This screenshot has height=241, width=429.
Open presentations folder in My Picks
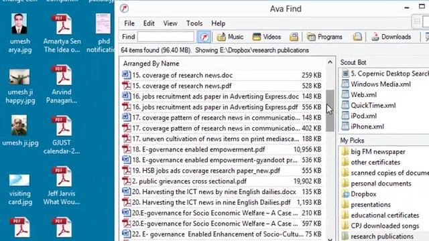pos(366,205)
